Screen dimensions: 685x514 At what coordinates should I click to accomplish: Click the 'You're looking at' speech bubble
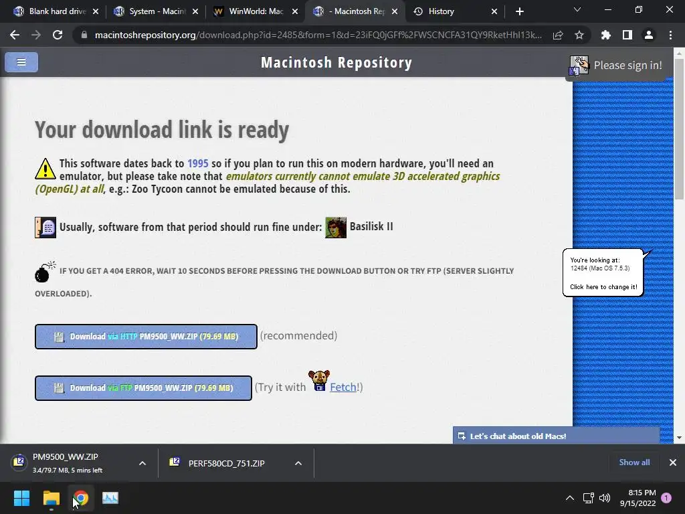click(603, 273)
